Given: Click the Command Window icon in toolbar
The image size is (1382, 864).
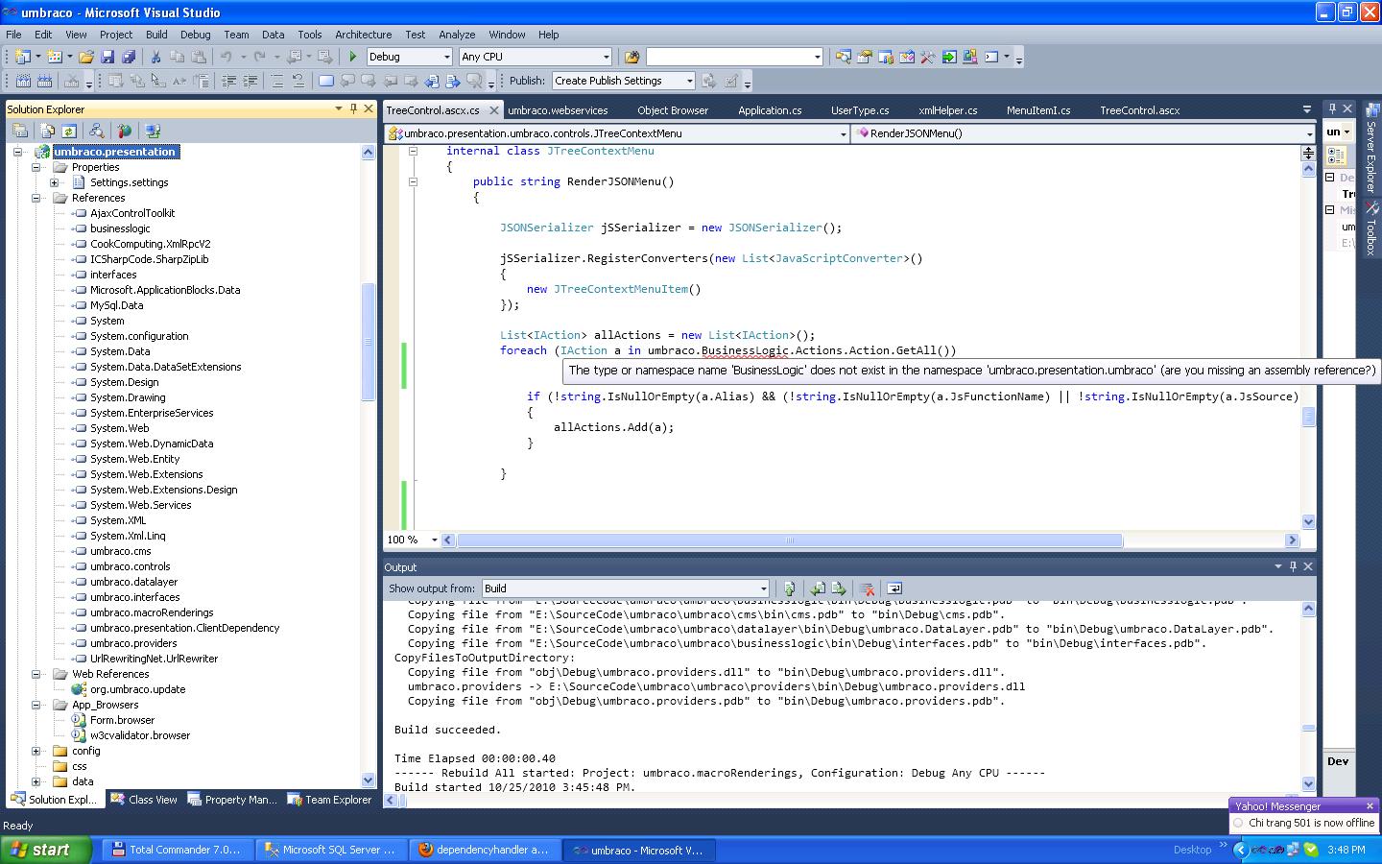Looking at the screenshot, I should tap(991, 57).
